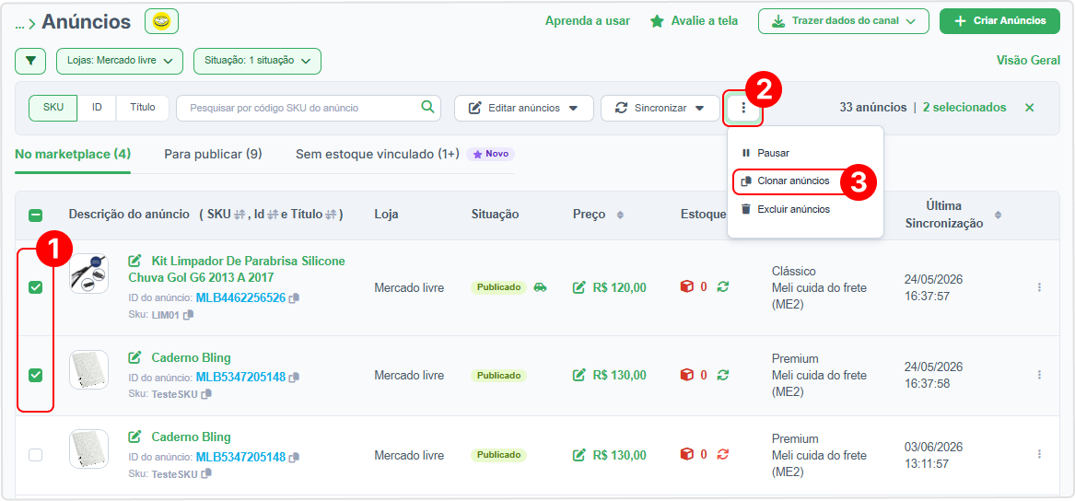Click the Novo badge beside Sem estoque vinculado
Viewport: 1075px width, 501px height.
(491, 154)
